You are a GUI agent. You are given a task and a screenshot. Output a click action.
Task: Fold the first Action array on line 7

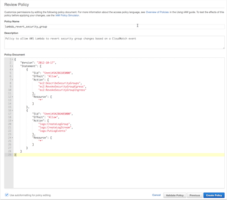point(12,80)
